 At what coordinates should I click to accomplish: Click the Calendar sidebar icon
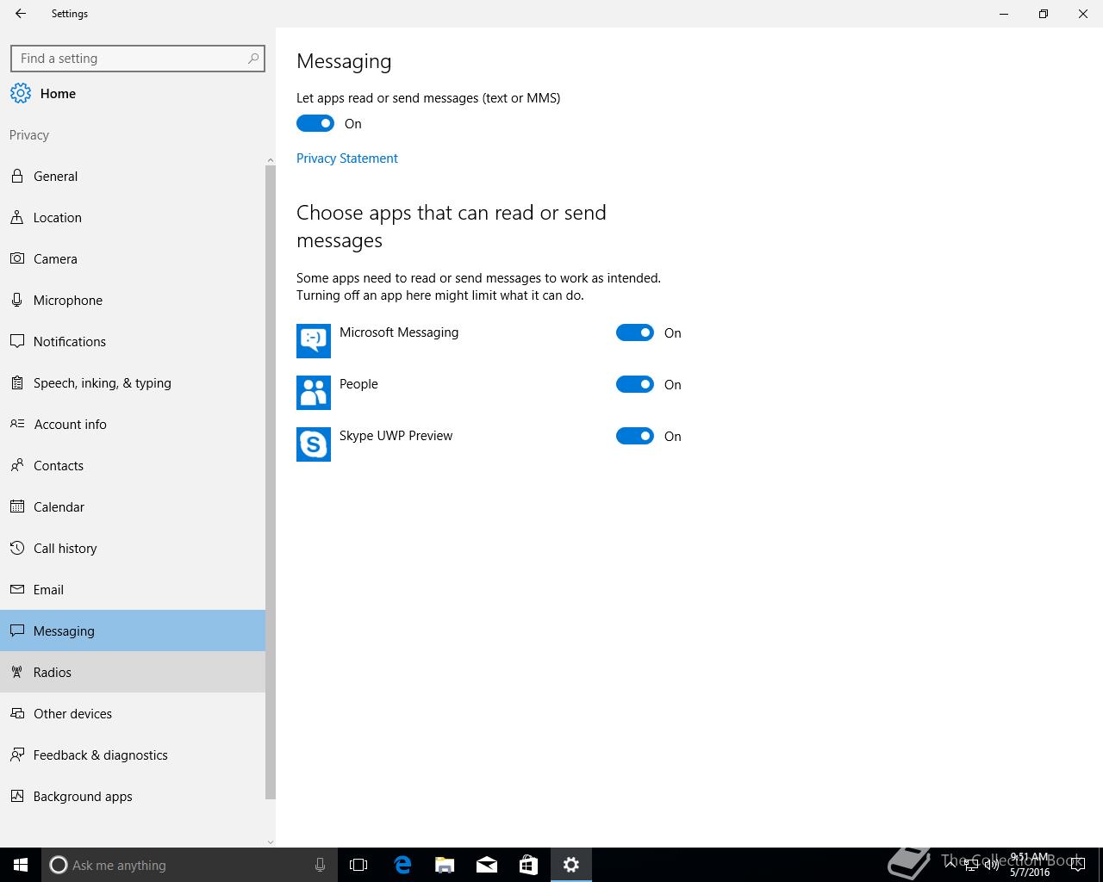point(17,506)
